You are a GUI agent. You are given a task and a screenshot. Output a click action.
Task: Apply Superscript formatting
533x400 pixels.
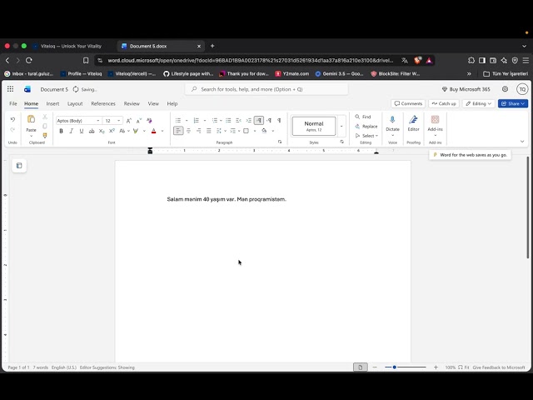pos(112,131)
